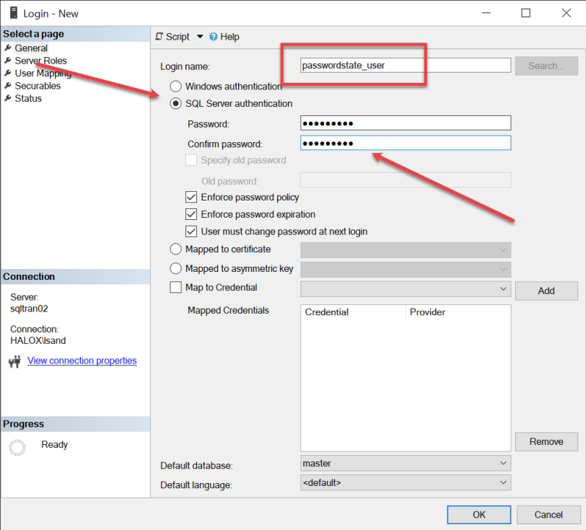
Task: Click the General page wrench icon
Action: tap(8, 48)
